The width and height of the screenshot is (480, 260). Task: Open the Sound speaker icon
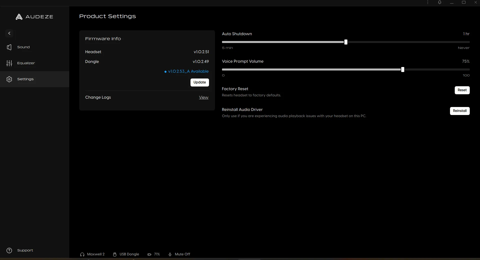point(9,47)
